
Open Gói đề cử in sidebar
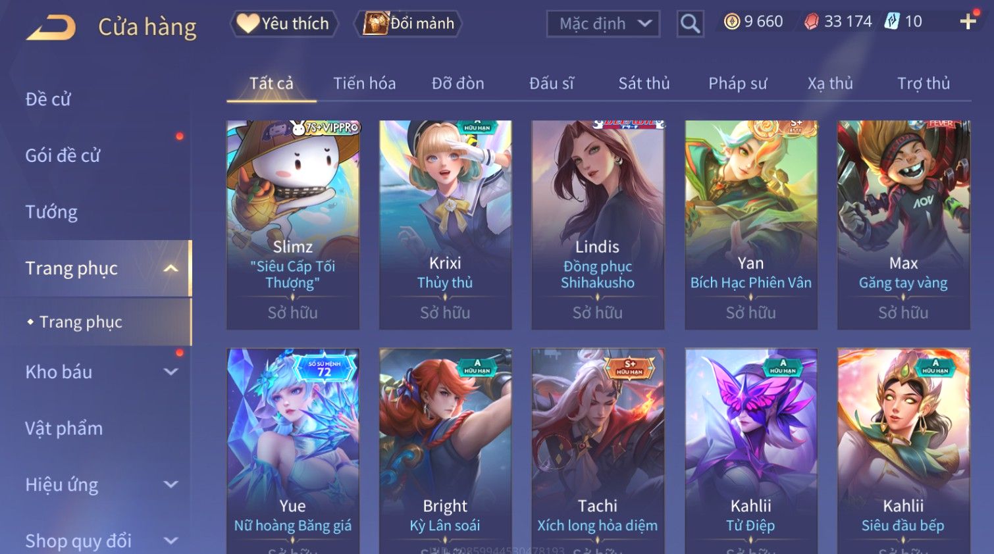coord(63,156)
